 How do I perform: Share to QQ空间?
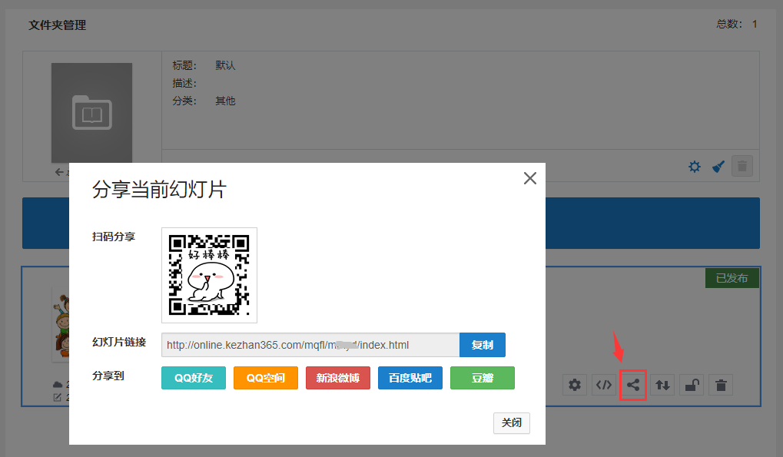(x=266, y=378)
